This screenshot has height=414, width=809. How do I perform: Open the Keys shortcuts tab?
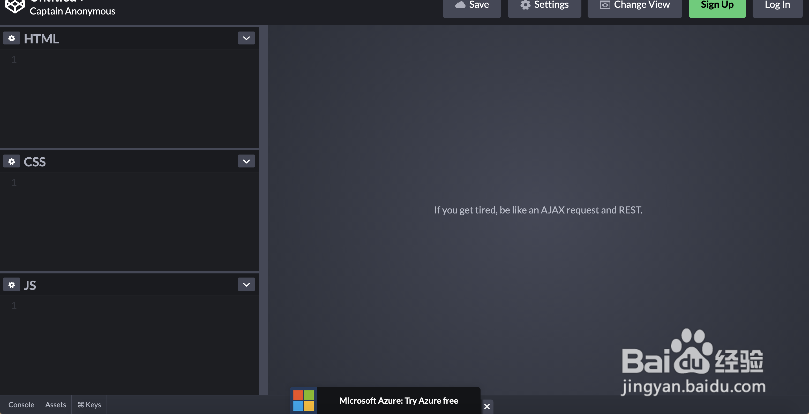pyautogui.click(x=89, y=405)
